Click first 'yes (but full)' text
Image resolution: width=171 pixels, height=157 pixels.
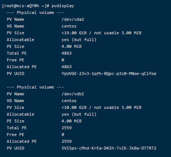79,40
